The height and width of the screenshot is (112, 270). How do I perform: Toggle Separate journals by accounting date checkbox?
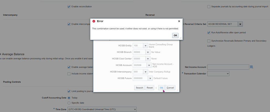point(209,7)
